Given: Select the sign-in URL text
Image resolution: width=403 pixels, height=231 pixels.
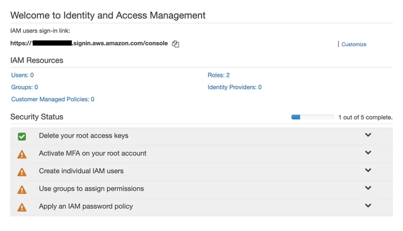Looking at the screenshot, I should tap(89, 43).
